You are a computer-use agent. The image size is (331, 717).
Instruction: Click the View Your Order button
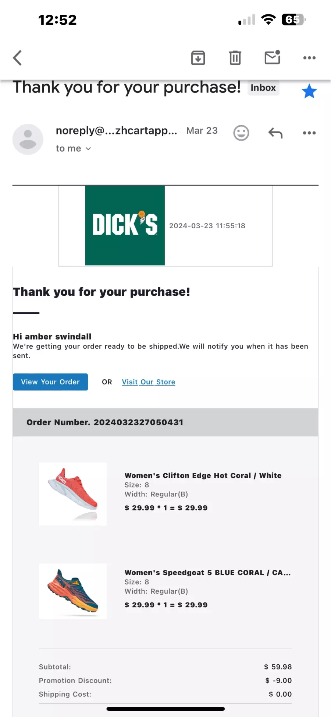[50, 382]
